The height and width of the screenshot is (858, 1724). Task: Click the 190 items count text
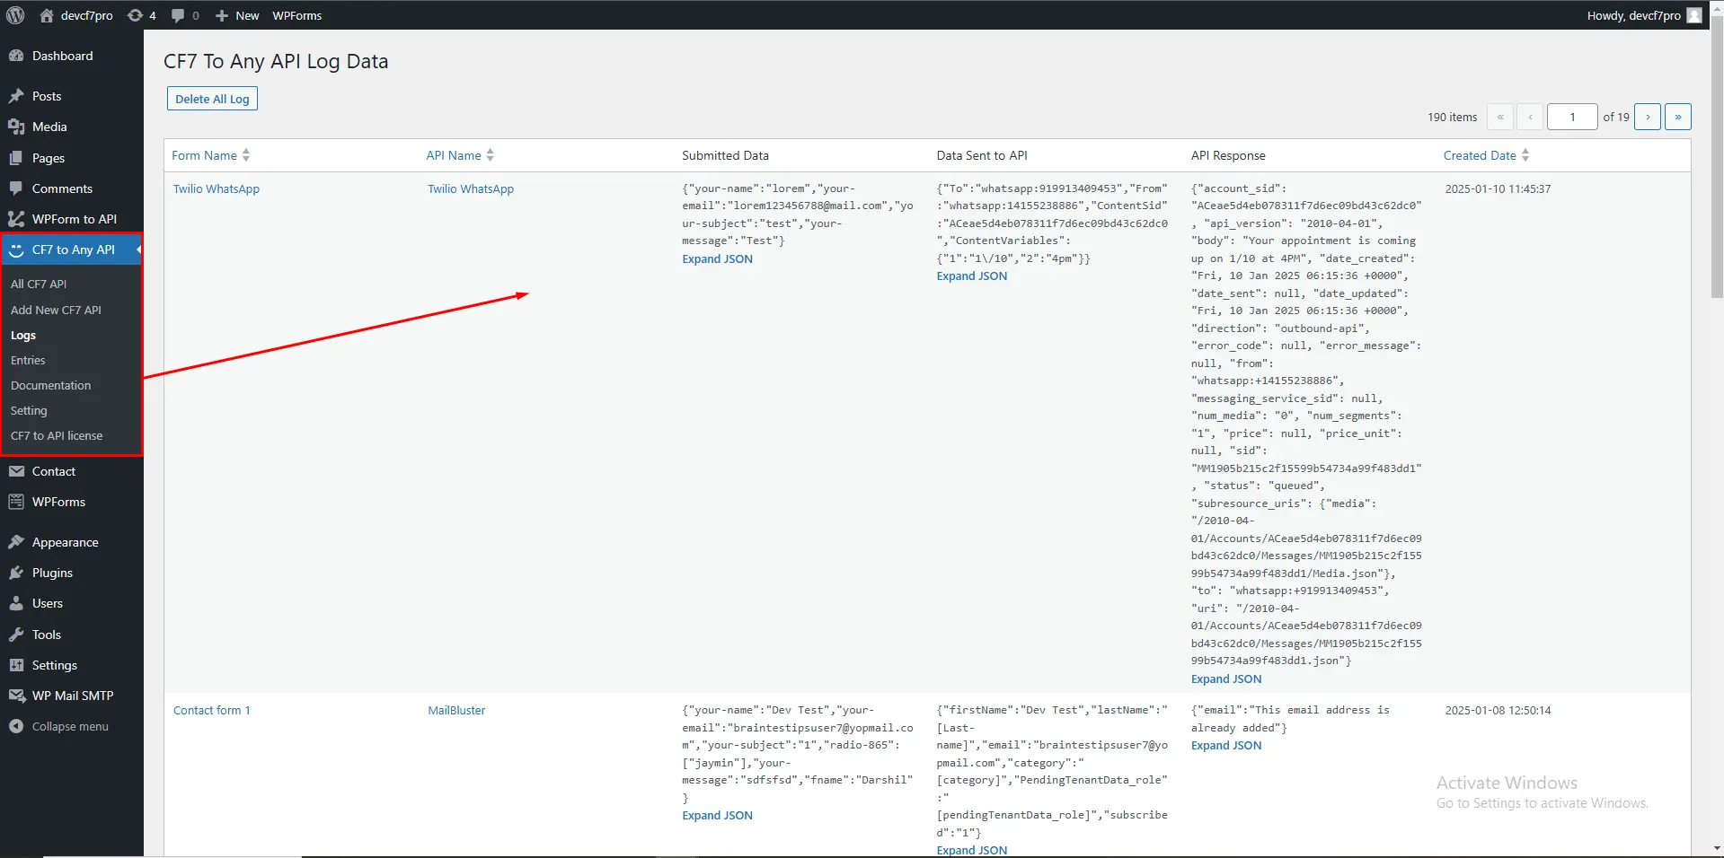tap(1452, 117)
